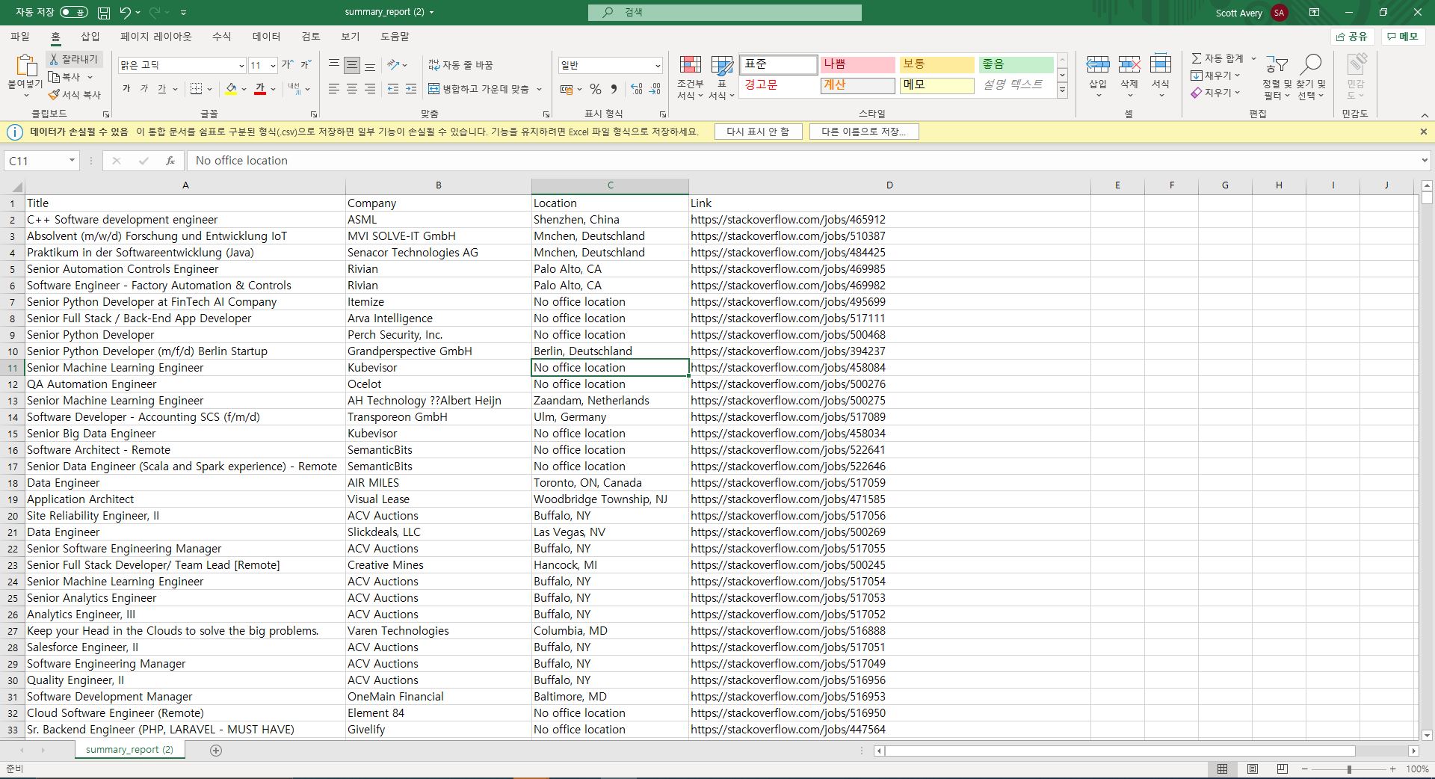Open the Formulas (수식) tab
This screenshot has width=1435, height=779.
coord(221,36)
